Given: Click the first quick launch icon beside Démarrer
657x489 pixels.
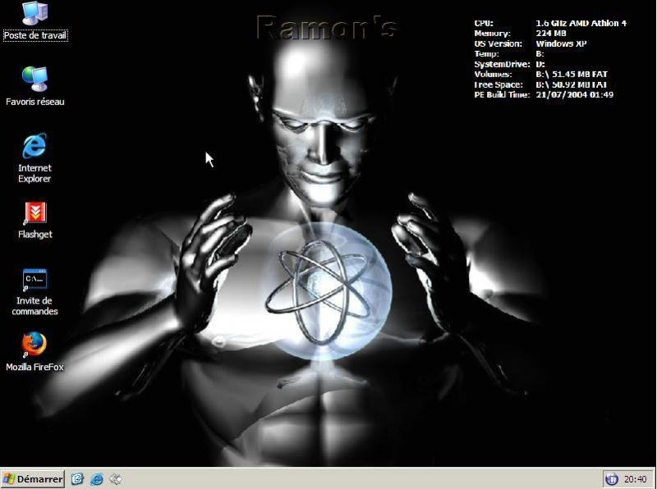Looking at the screenshot, I should coord(78,479).
